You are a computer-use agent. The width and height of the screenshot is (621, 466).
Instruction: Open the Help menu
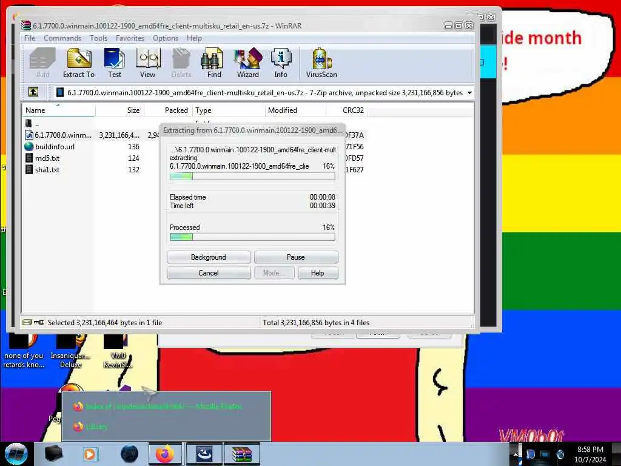pyautogui.click(x=194, y=38)
